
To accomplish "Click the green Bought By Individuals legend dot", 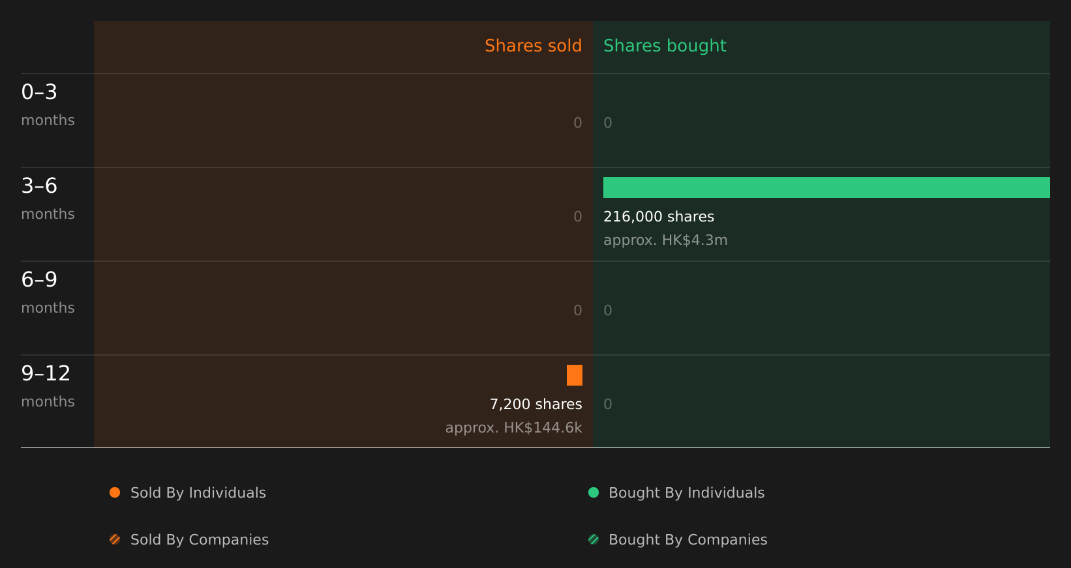I will [x=594, y=492].
